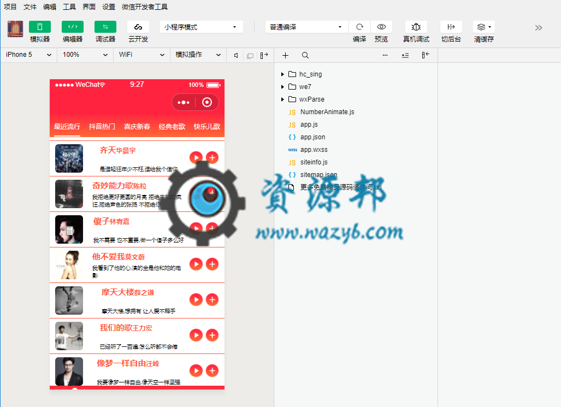
Task: Open the 项目 menu
Action: (10, 7)
